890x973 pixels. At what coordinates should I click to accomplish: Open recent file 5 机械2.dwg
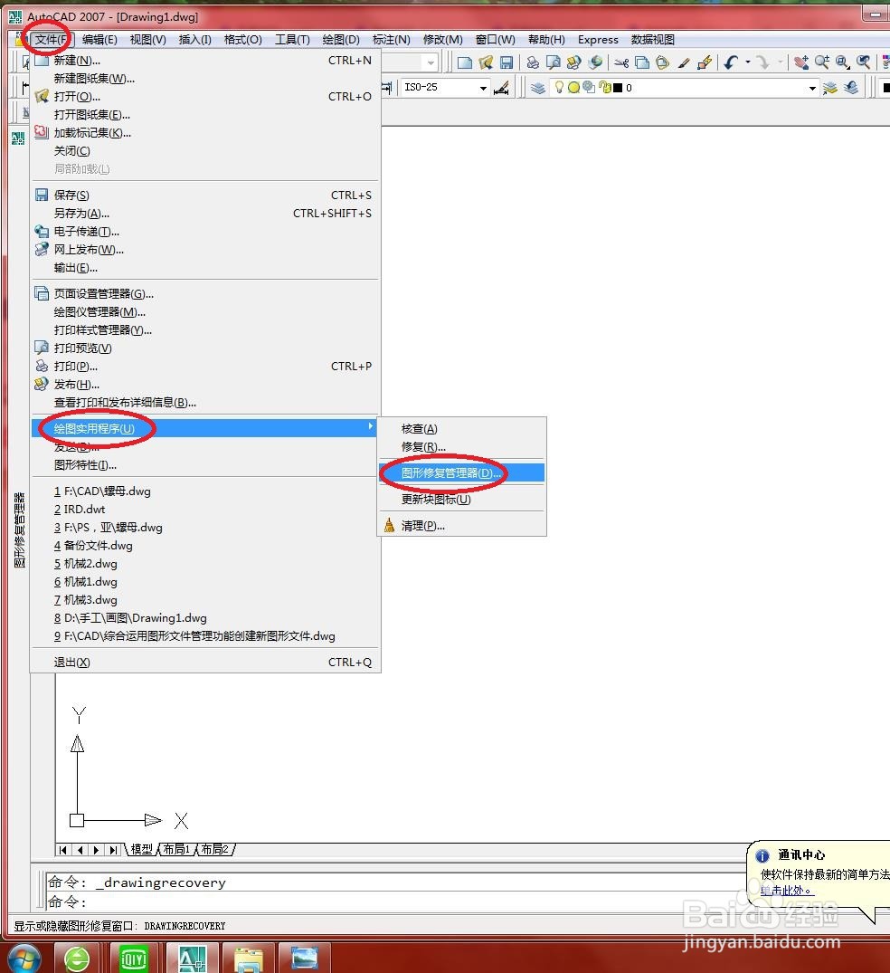click(x=204, y=564)
